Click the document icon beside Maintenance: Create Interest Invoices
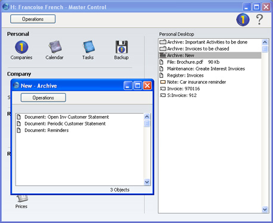Image resolution: width=273 pixels, height=223 pixels. tap(162, 69)
